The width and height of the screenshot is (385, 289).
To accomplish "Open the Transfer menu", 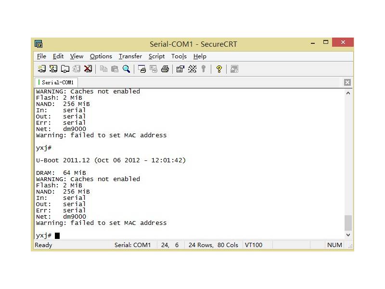I will coord(130,56).
